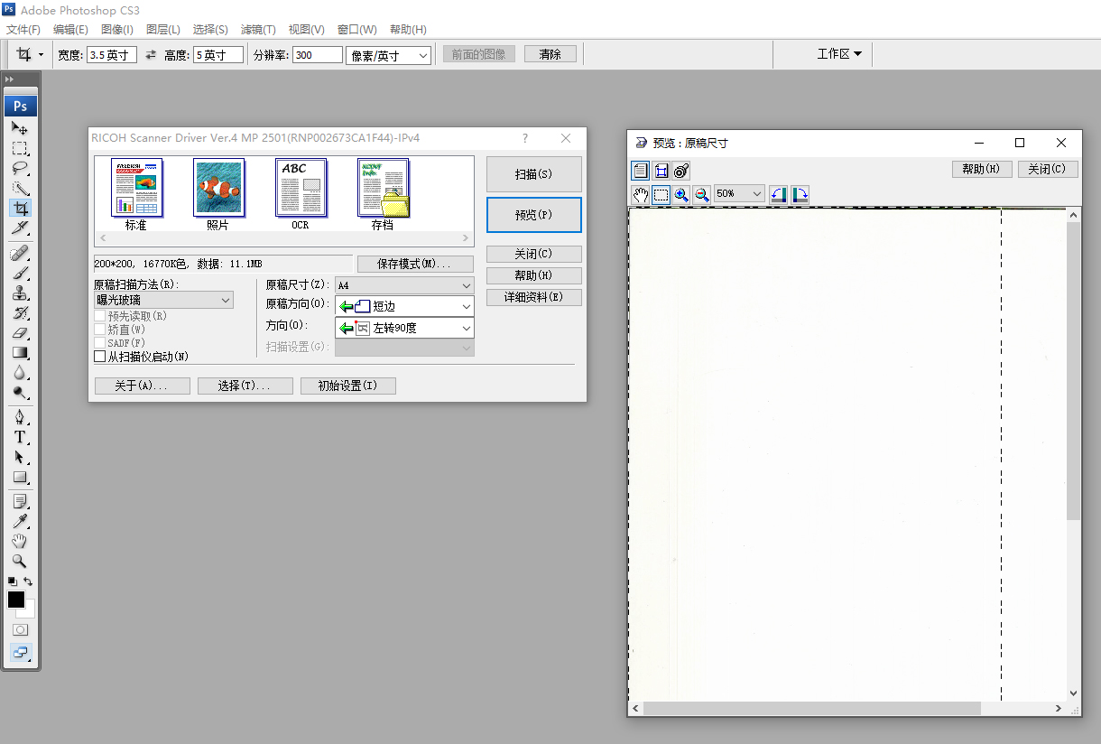This screenshot has width=1101, height=744.
Task: Open the 图层(L) menu
Action: 162,30
